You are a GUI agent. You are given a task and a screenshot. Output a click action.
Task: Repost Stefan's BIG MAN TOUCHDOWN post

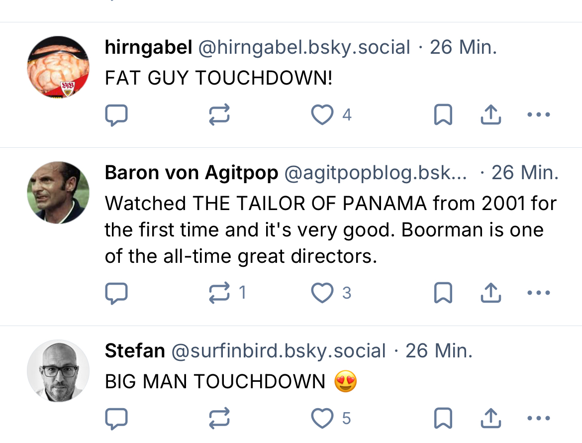coord(219,419)
